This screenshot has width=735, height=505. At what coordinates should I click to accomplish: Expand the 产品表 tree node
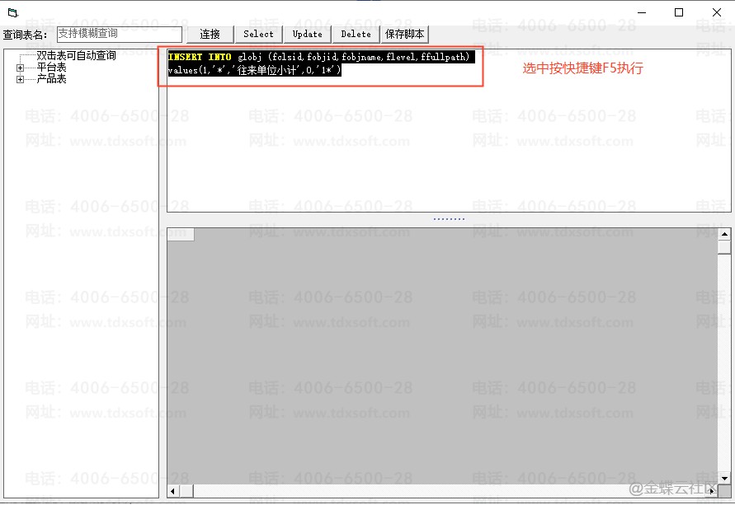tap(20, 79)
